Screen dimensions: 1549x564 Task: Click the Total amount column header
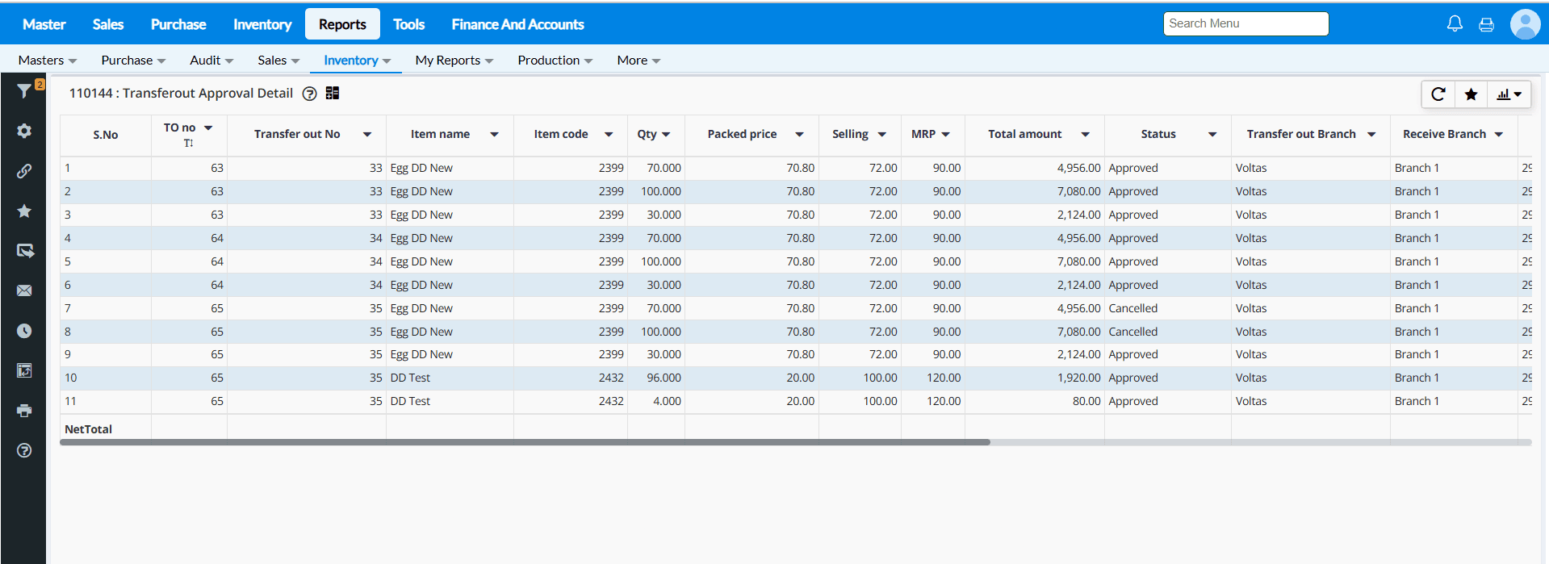(1024, 135)
